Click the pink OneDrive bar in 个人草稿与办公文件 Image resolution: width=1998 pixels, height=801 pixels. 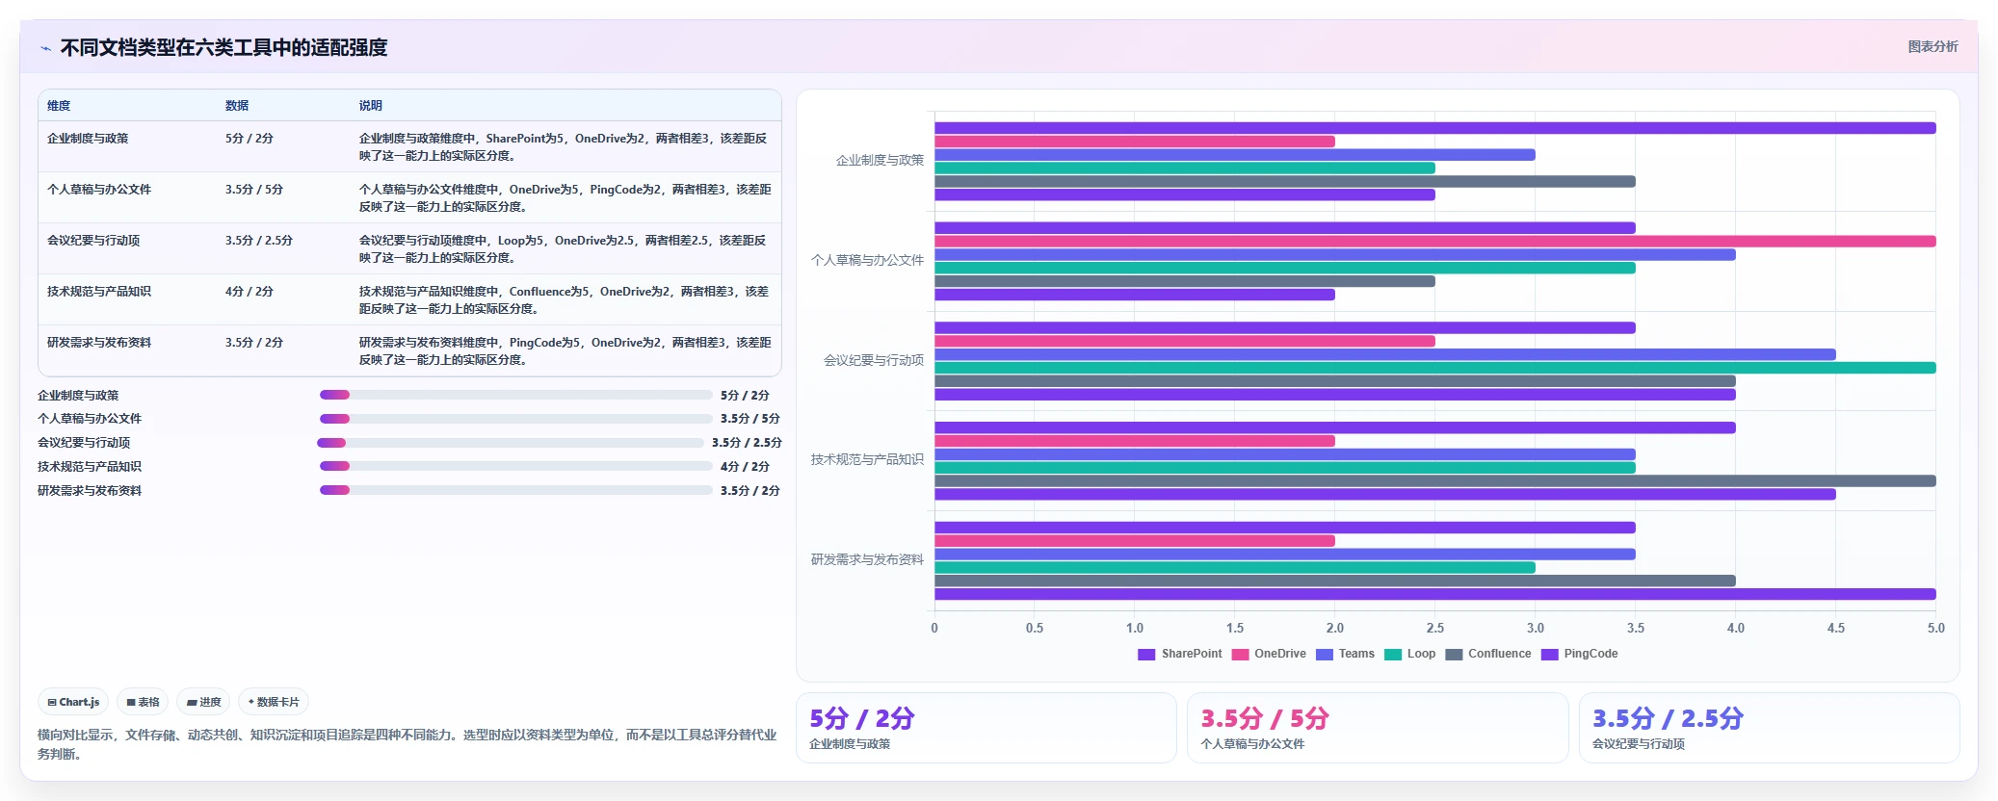(1434, 242)
